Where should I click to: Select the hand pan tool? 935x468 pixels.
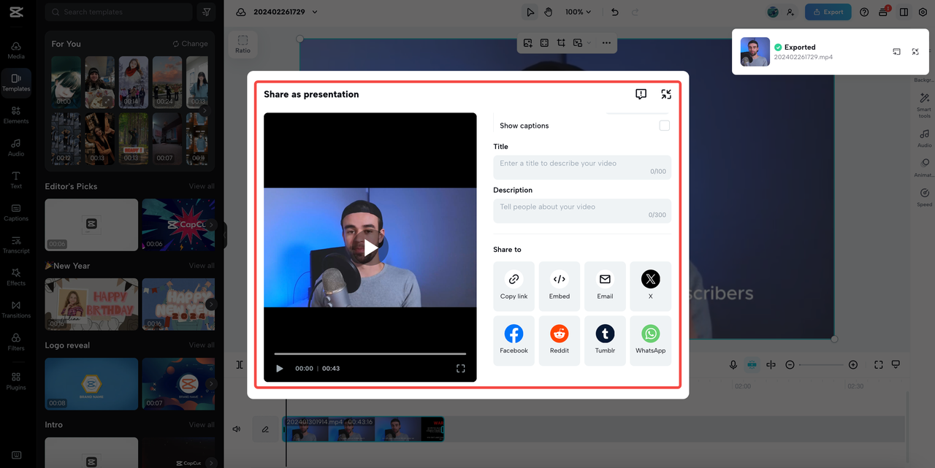(548, 12)
